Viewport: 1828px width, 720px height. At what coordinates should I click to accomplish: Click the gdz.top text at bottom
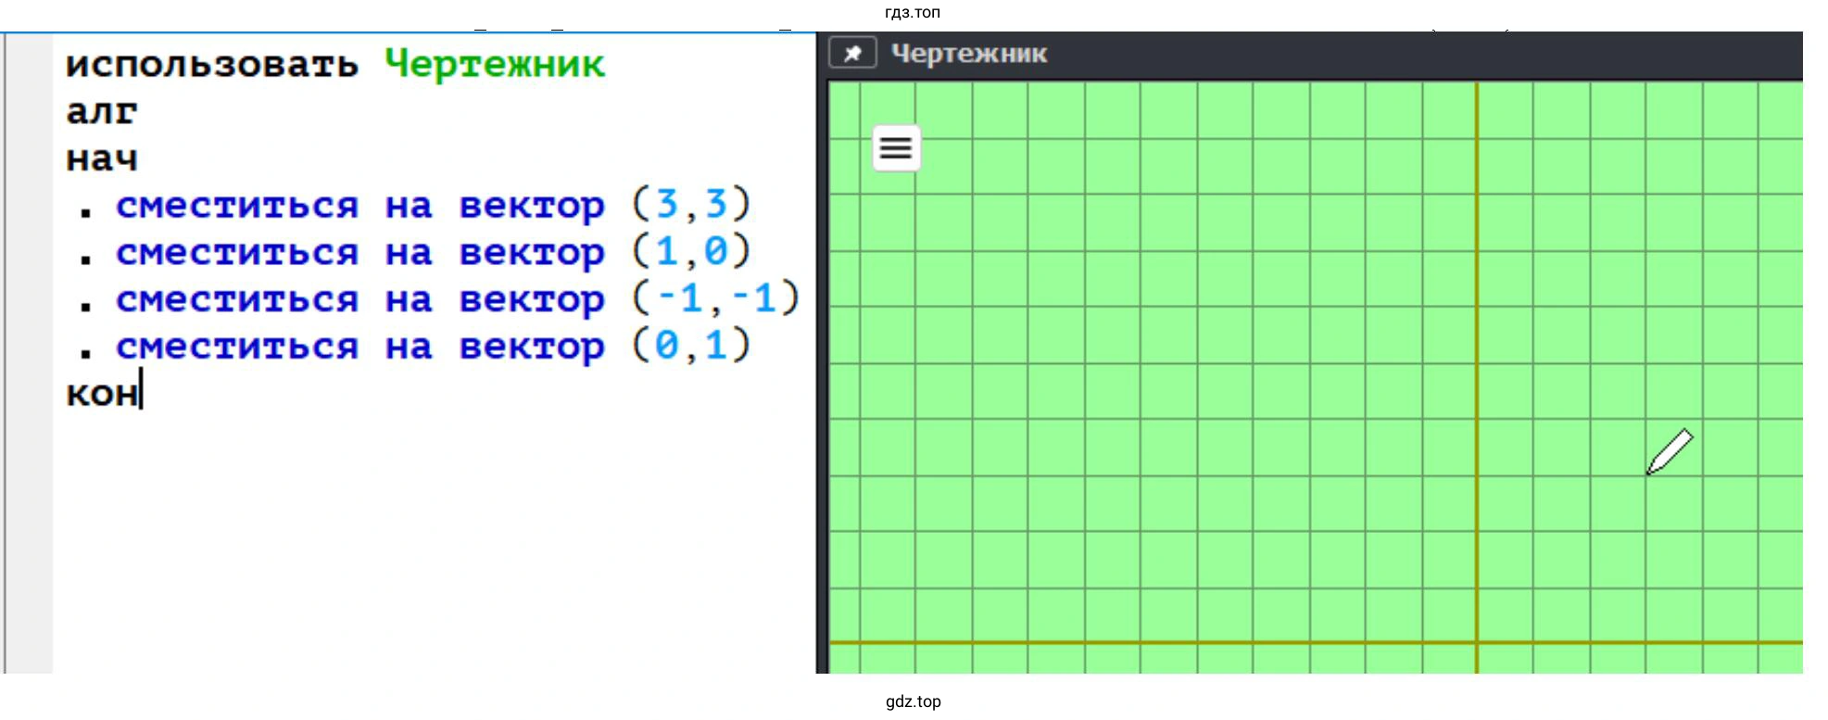point(913,701)
